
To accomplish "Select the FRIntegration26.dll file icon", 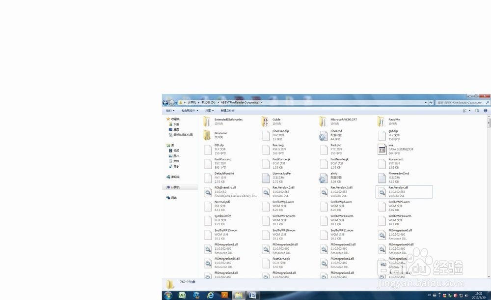I will point(266,249).
